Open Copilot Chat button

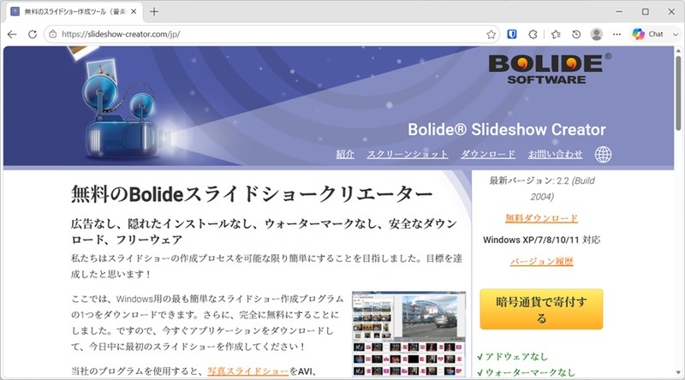click(648, 34)
